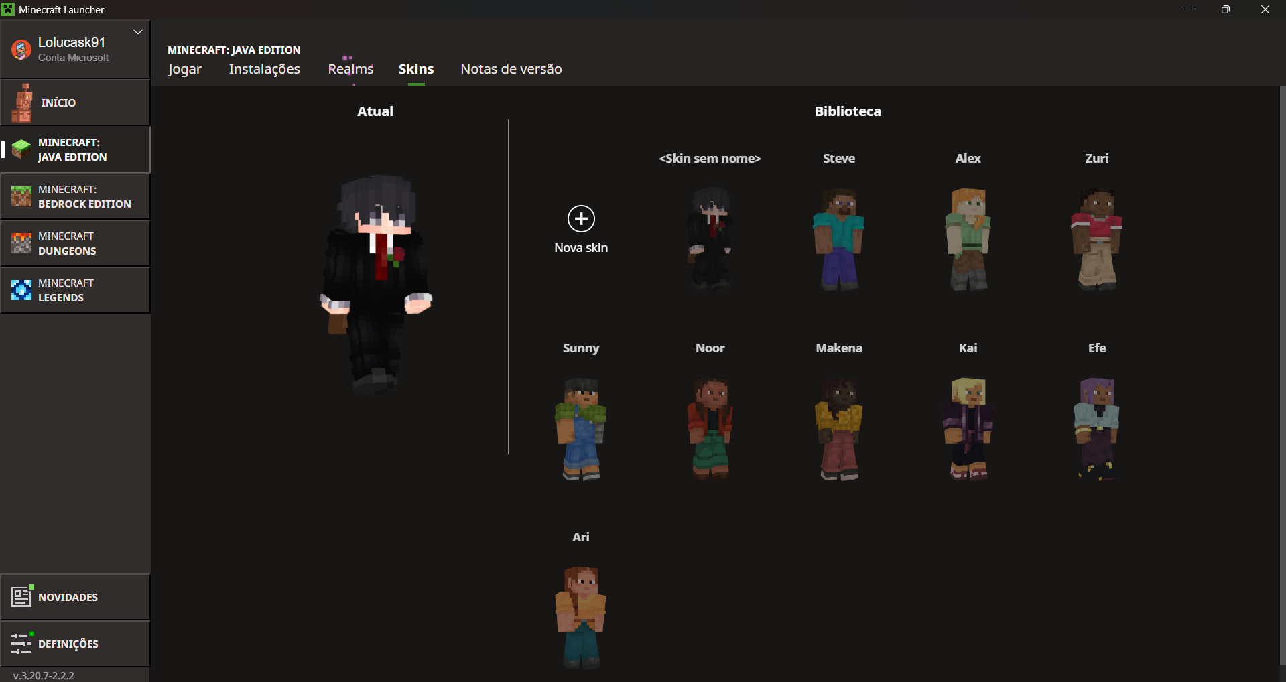This screenshot has height=682, width=1286.
Task: Open the Instalações tab
Action: (x=265, y=69)
